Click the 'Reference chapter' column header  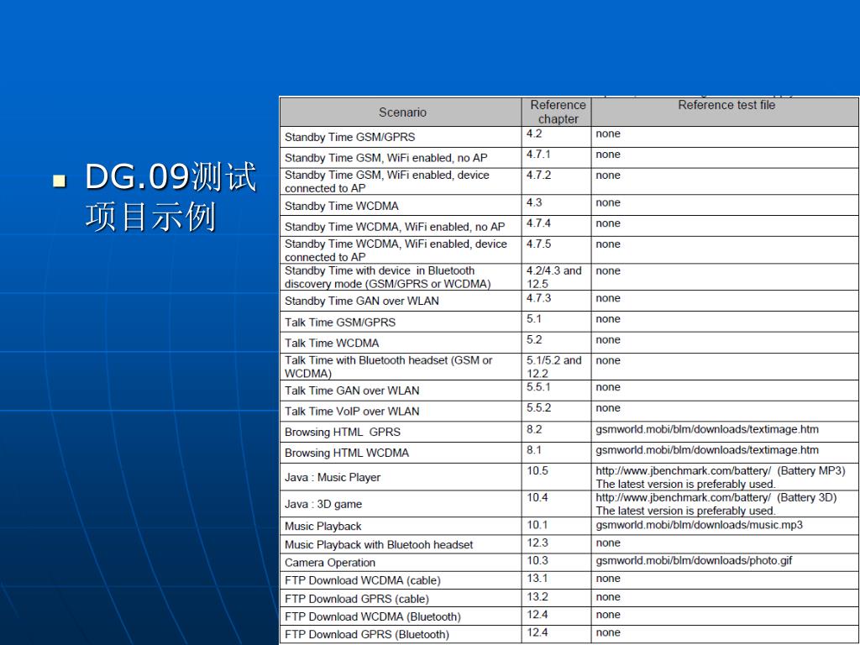click(x=558, y=112)
